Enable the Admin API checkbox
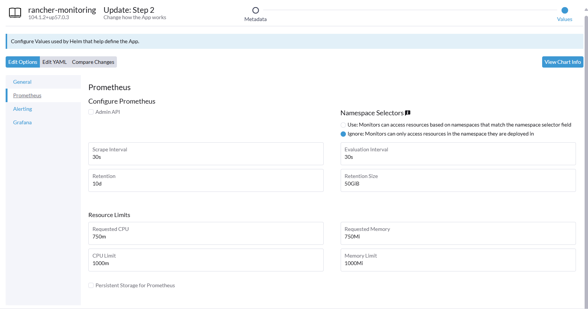The image size is (588, 309). 91,112
